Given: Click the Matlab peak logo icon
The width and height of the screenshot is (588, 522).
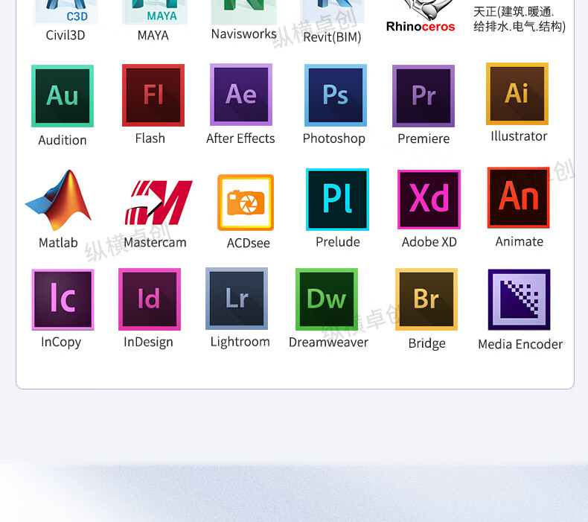Looking at the screenshot, I should [58, 200].
